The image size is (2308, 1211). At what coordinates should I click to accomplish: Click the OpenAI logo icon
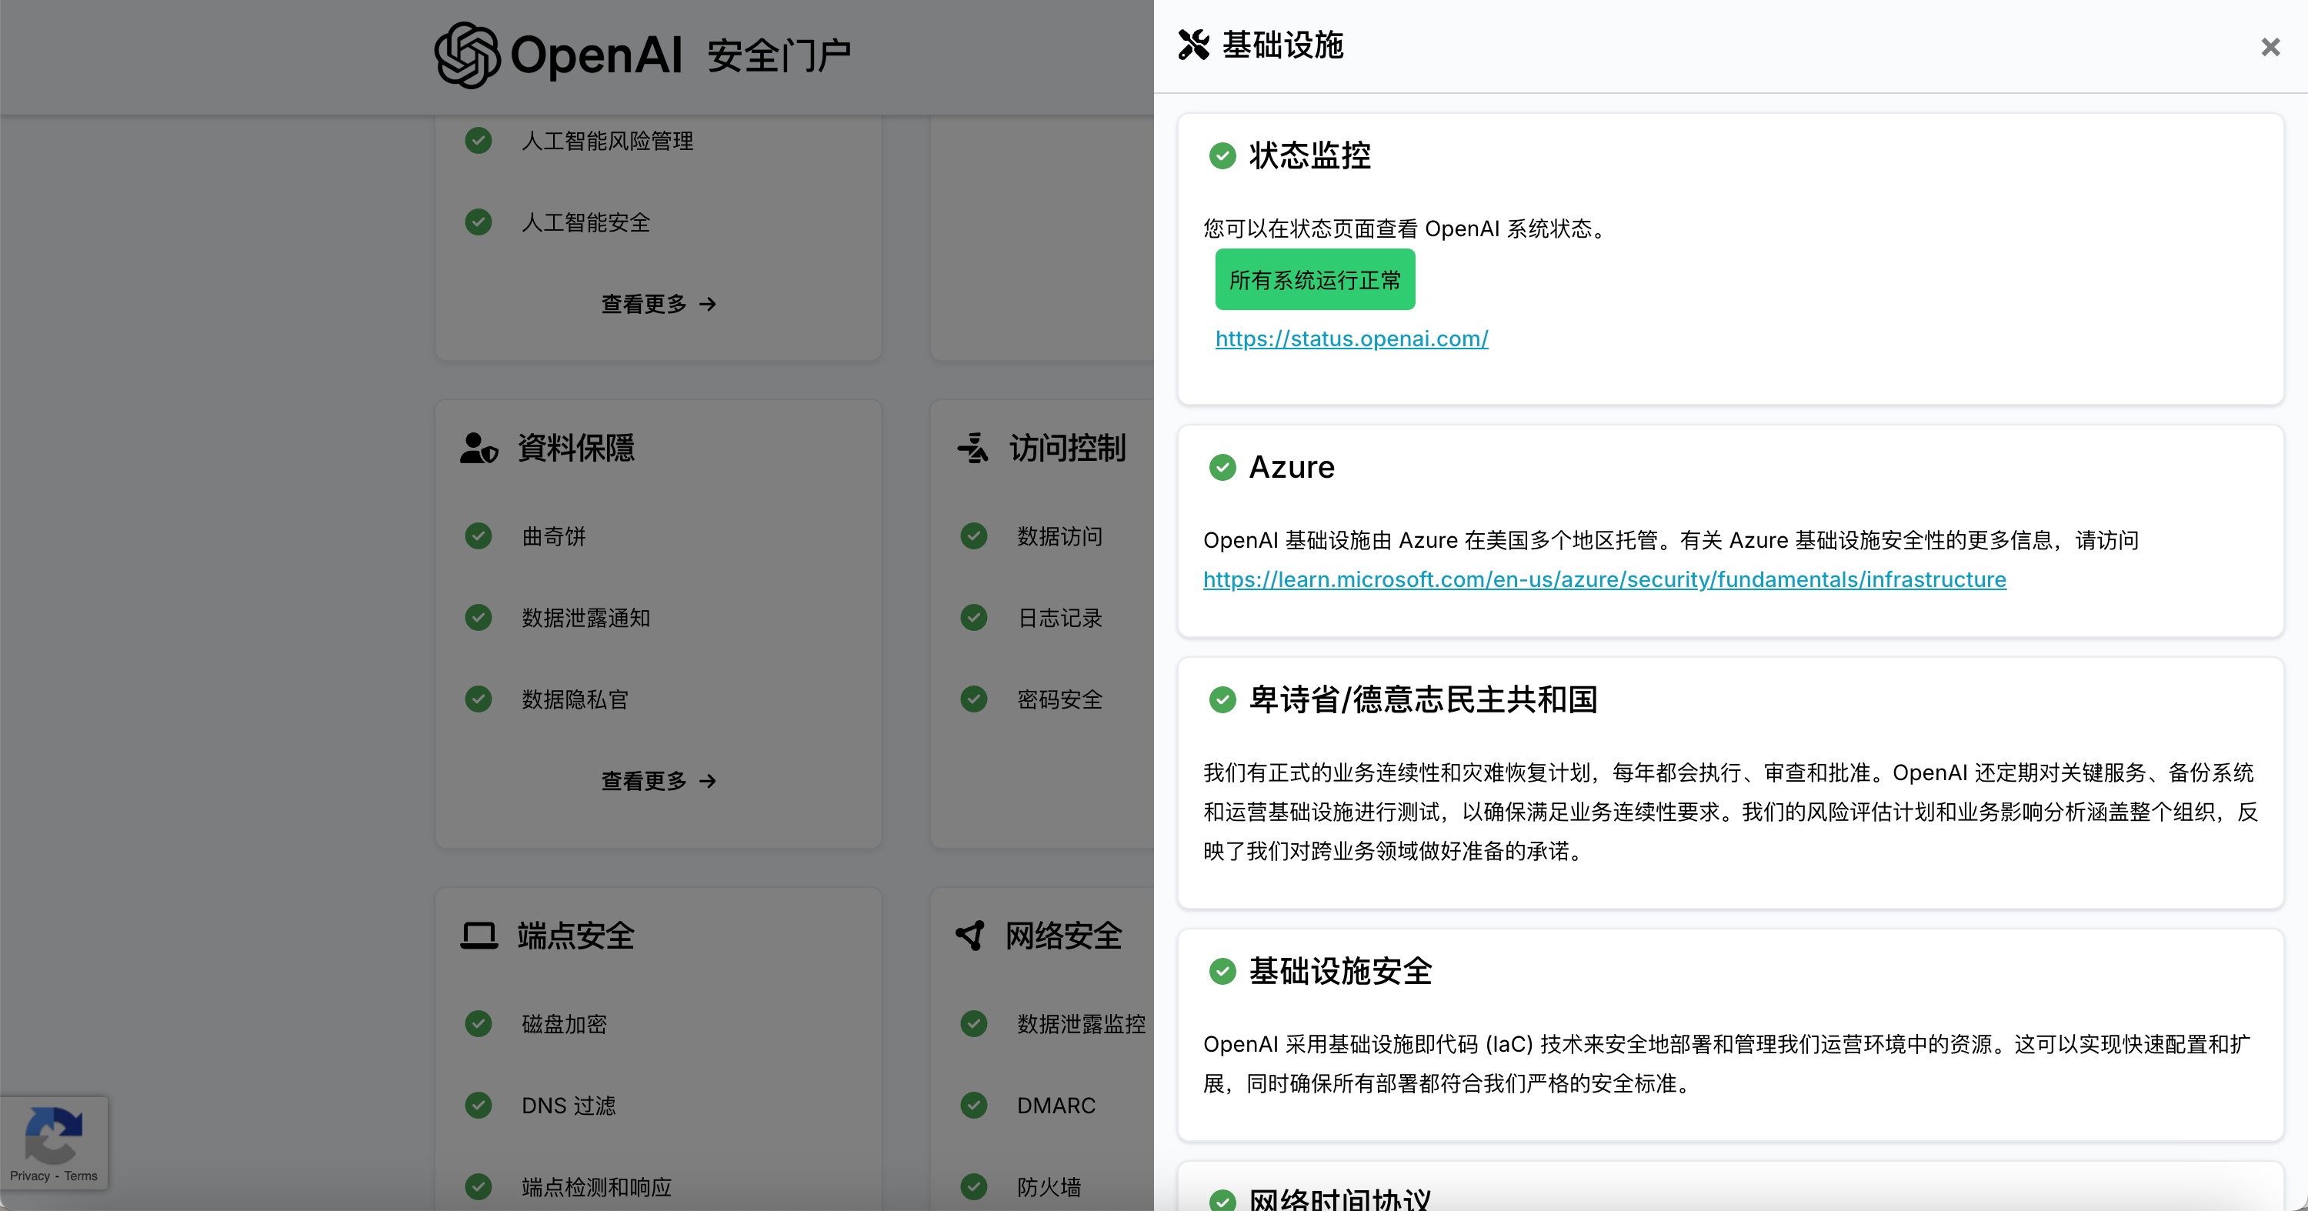tap(467, 55)
